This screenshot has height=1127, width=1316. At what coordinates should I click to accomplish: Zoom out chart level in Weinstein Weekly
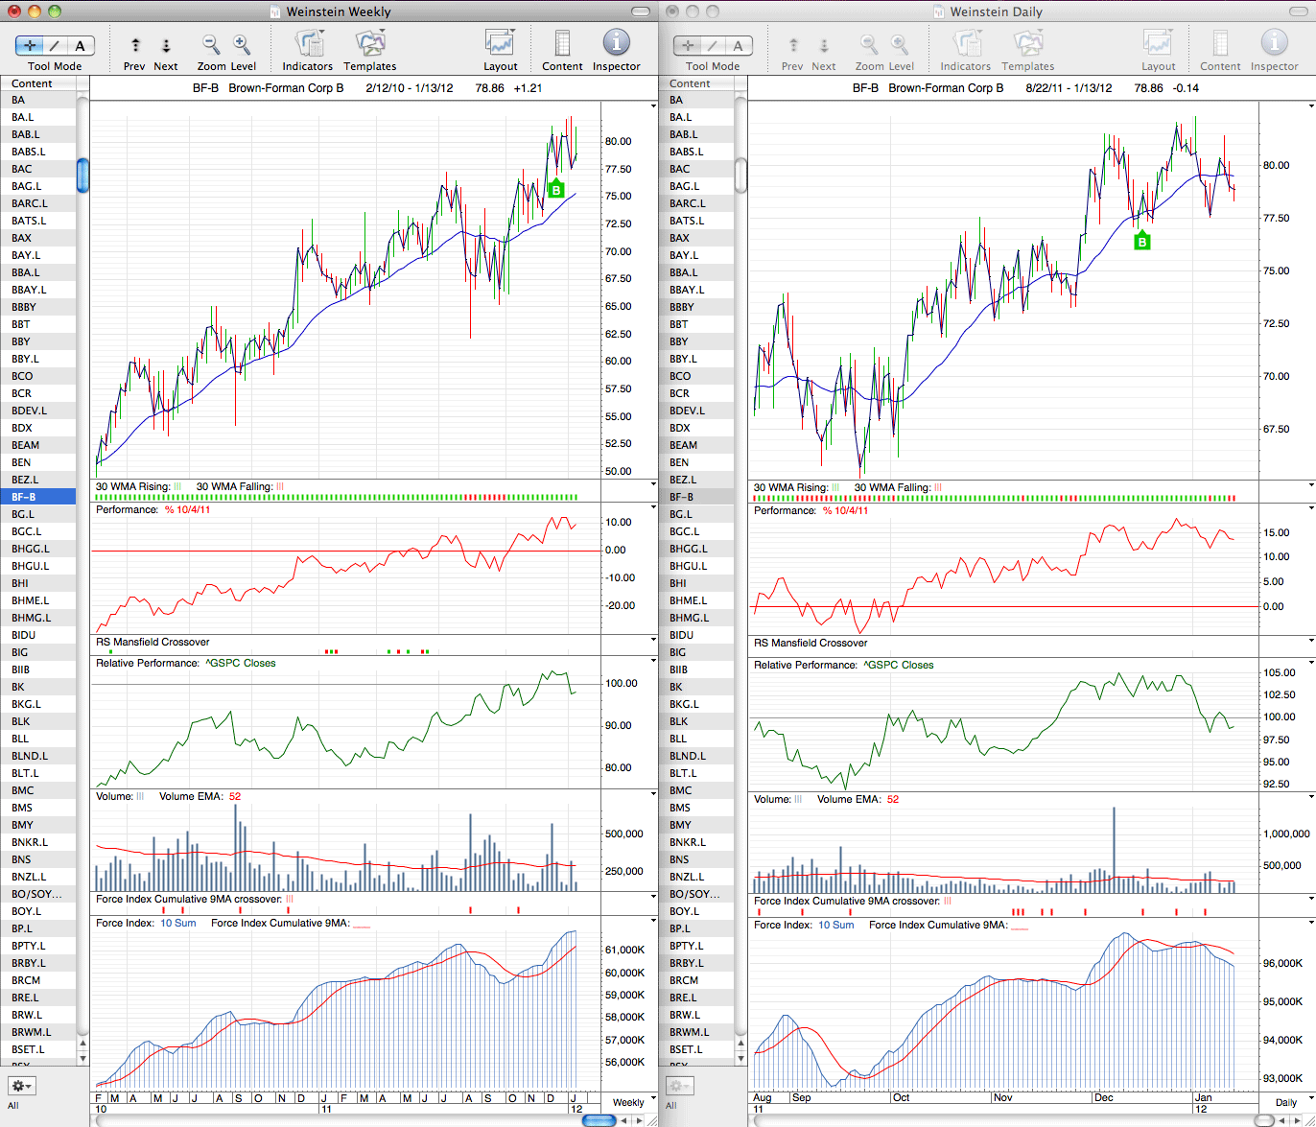point(210,44)
